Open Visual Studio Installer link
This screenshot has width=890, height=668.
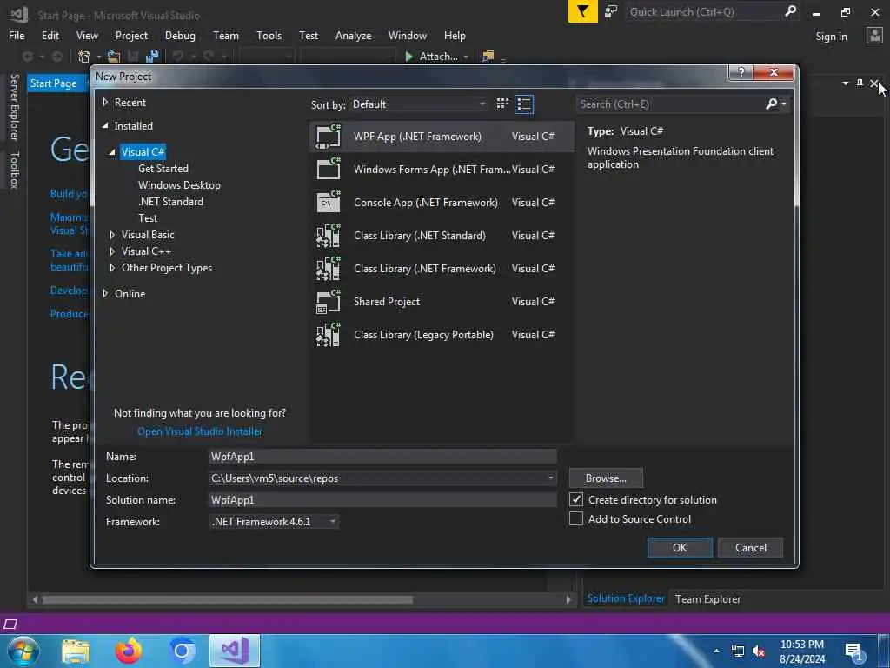200,431
